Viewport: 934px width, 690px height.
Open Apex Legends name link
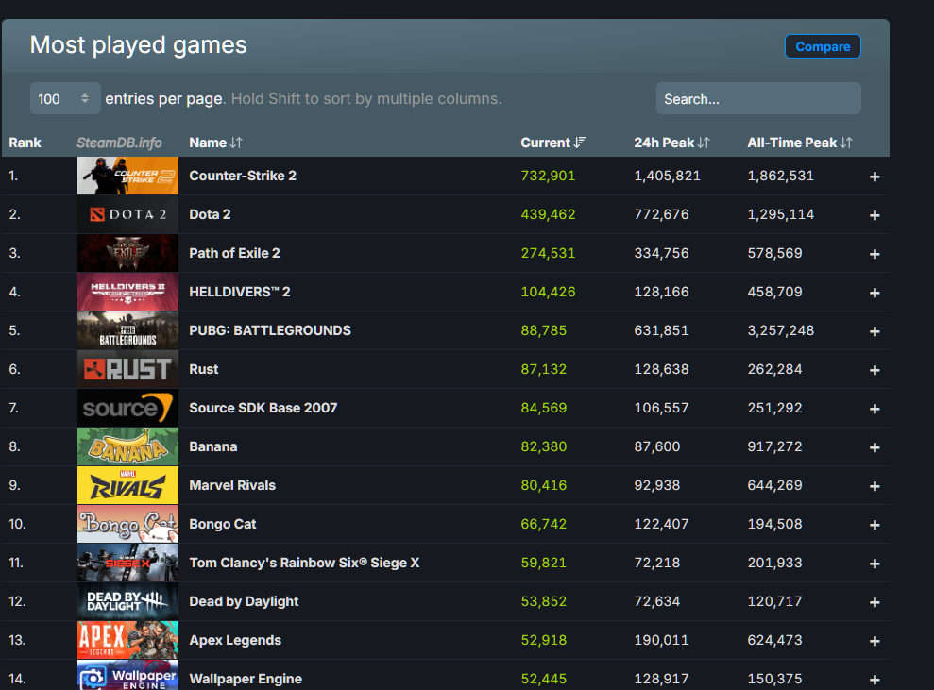pos(235,640)
